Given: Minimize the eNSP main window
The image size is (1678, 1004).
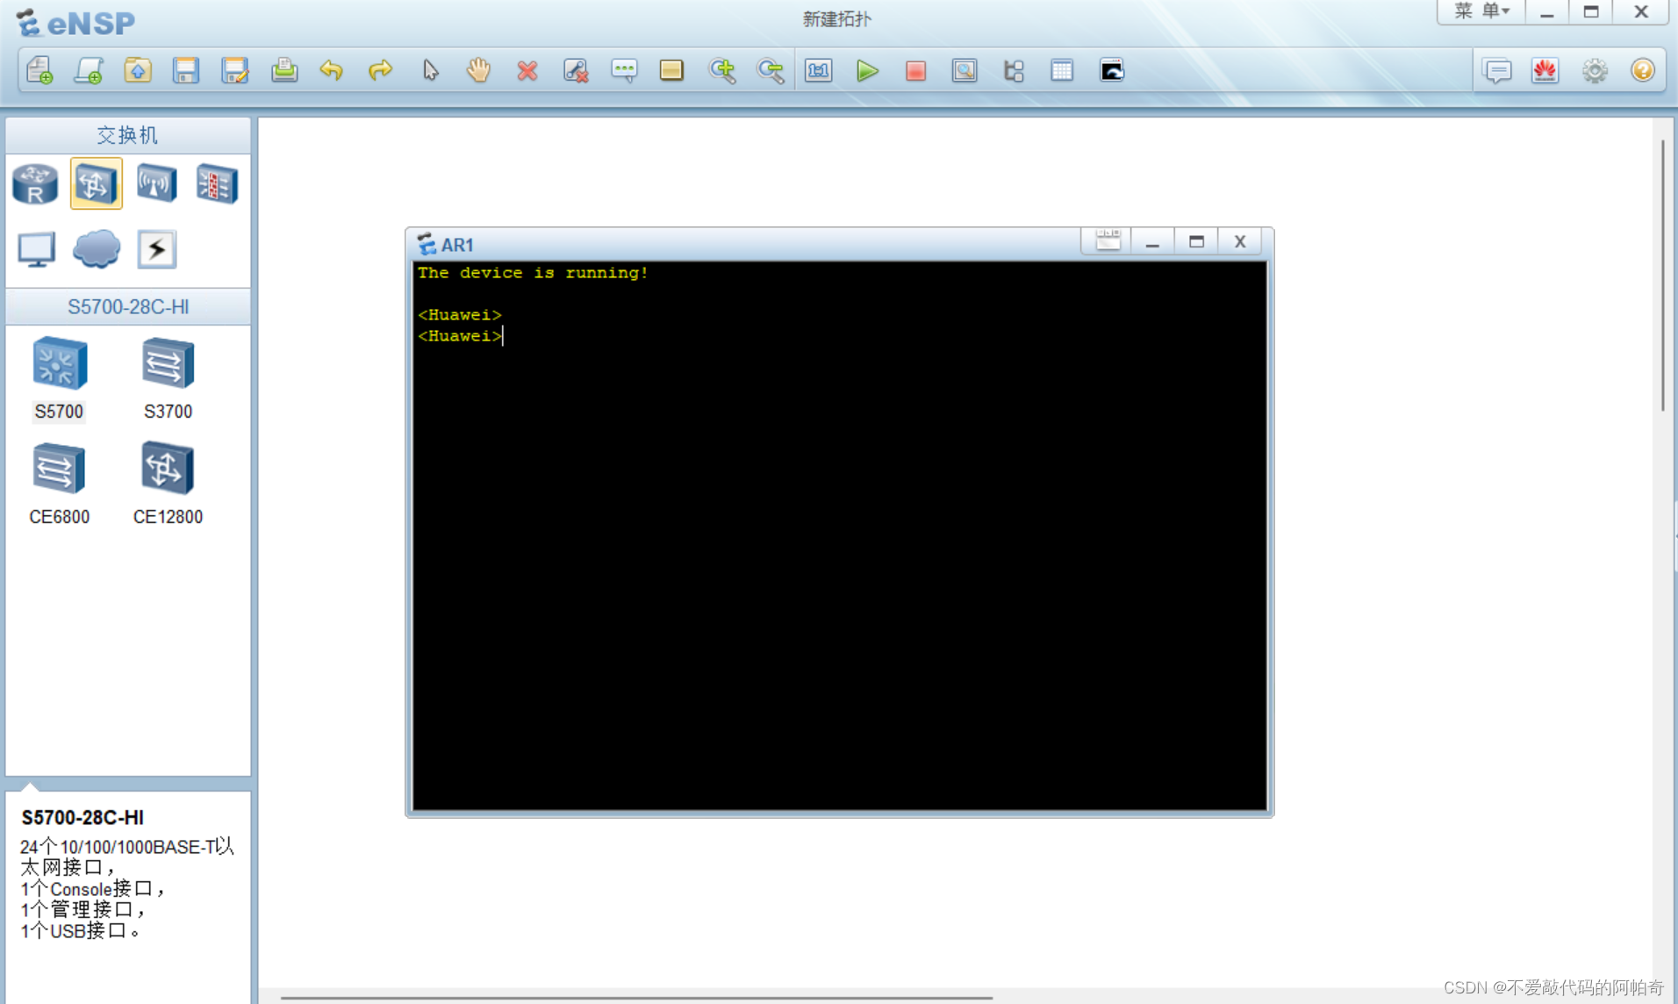Looking at the screenshot, I should 1547,12.
